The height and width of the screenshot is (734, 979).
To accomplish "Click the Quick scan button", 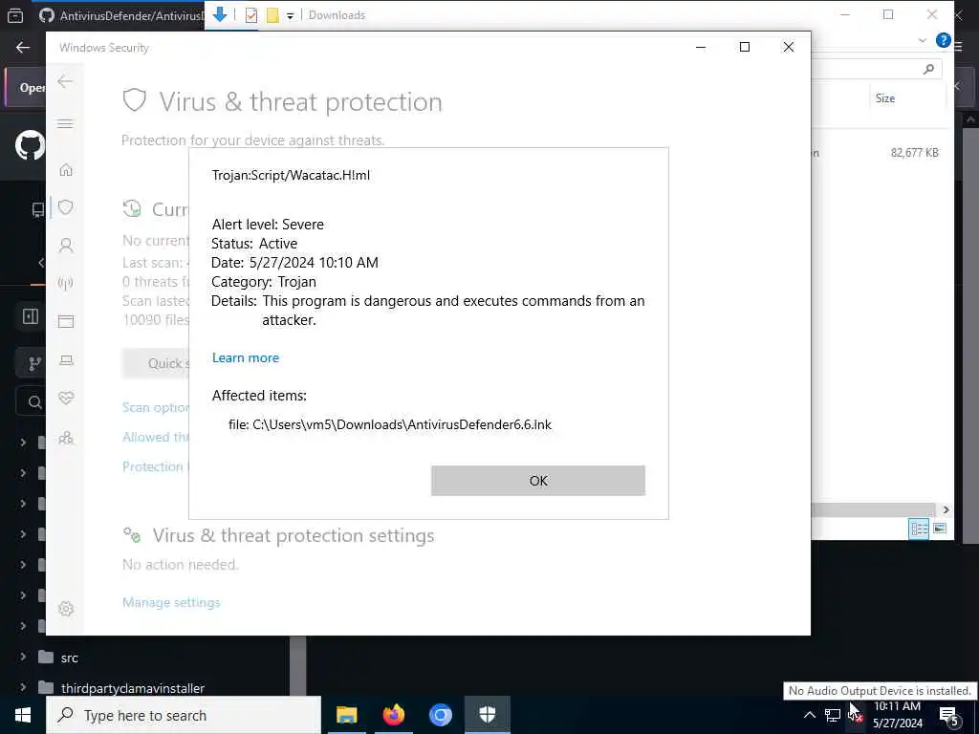I will (x=156, y=363).
